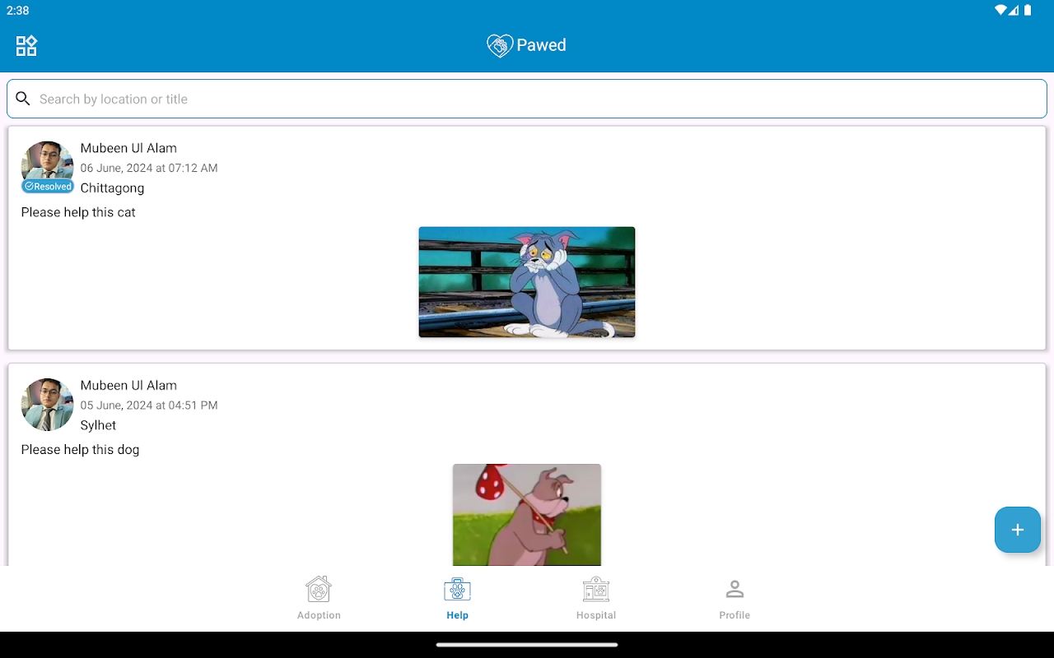This screenshot has width=1054, height=658.
Task: Open the Hospital tab
Action: 596,598
